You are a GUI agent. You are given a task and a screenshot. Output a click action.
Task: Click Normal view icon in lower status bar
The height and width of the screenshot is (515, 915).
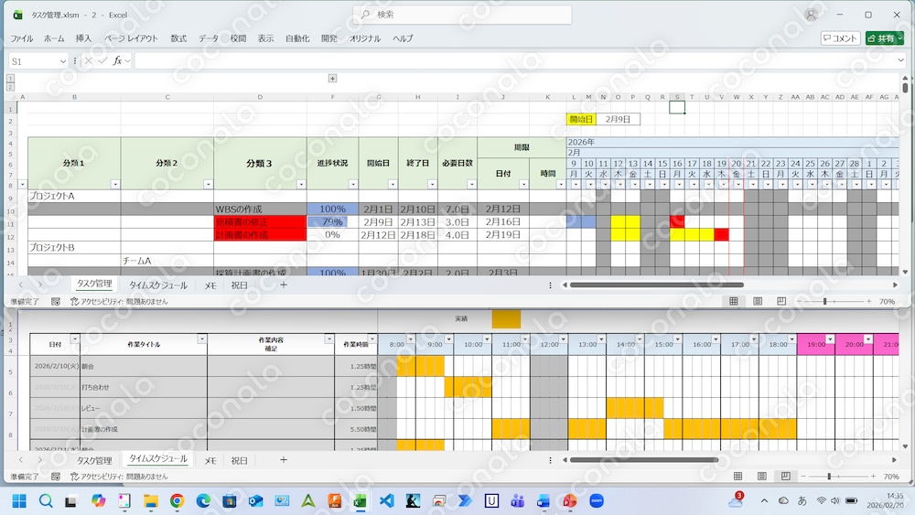(737, 476)
